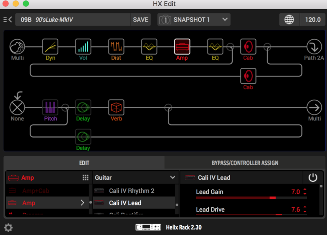Open the Guitar amp type dropdown
This screenshot has height=235, width=327.
point(135,178)
